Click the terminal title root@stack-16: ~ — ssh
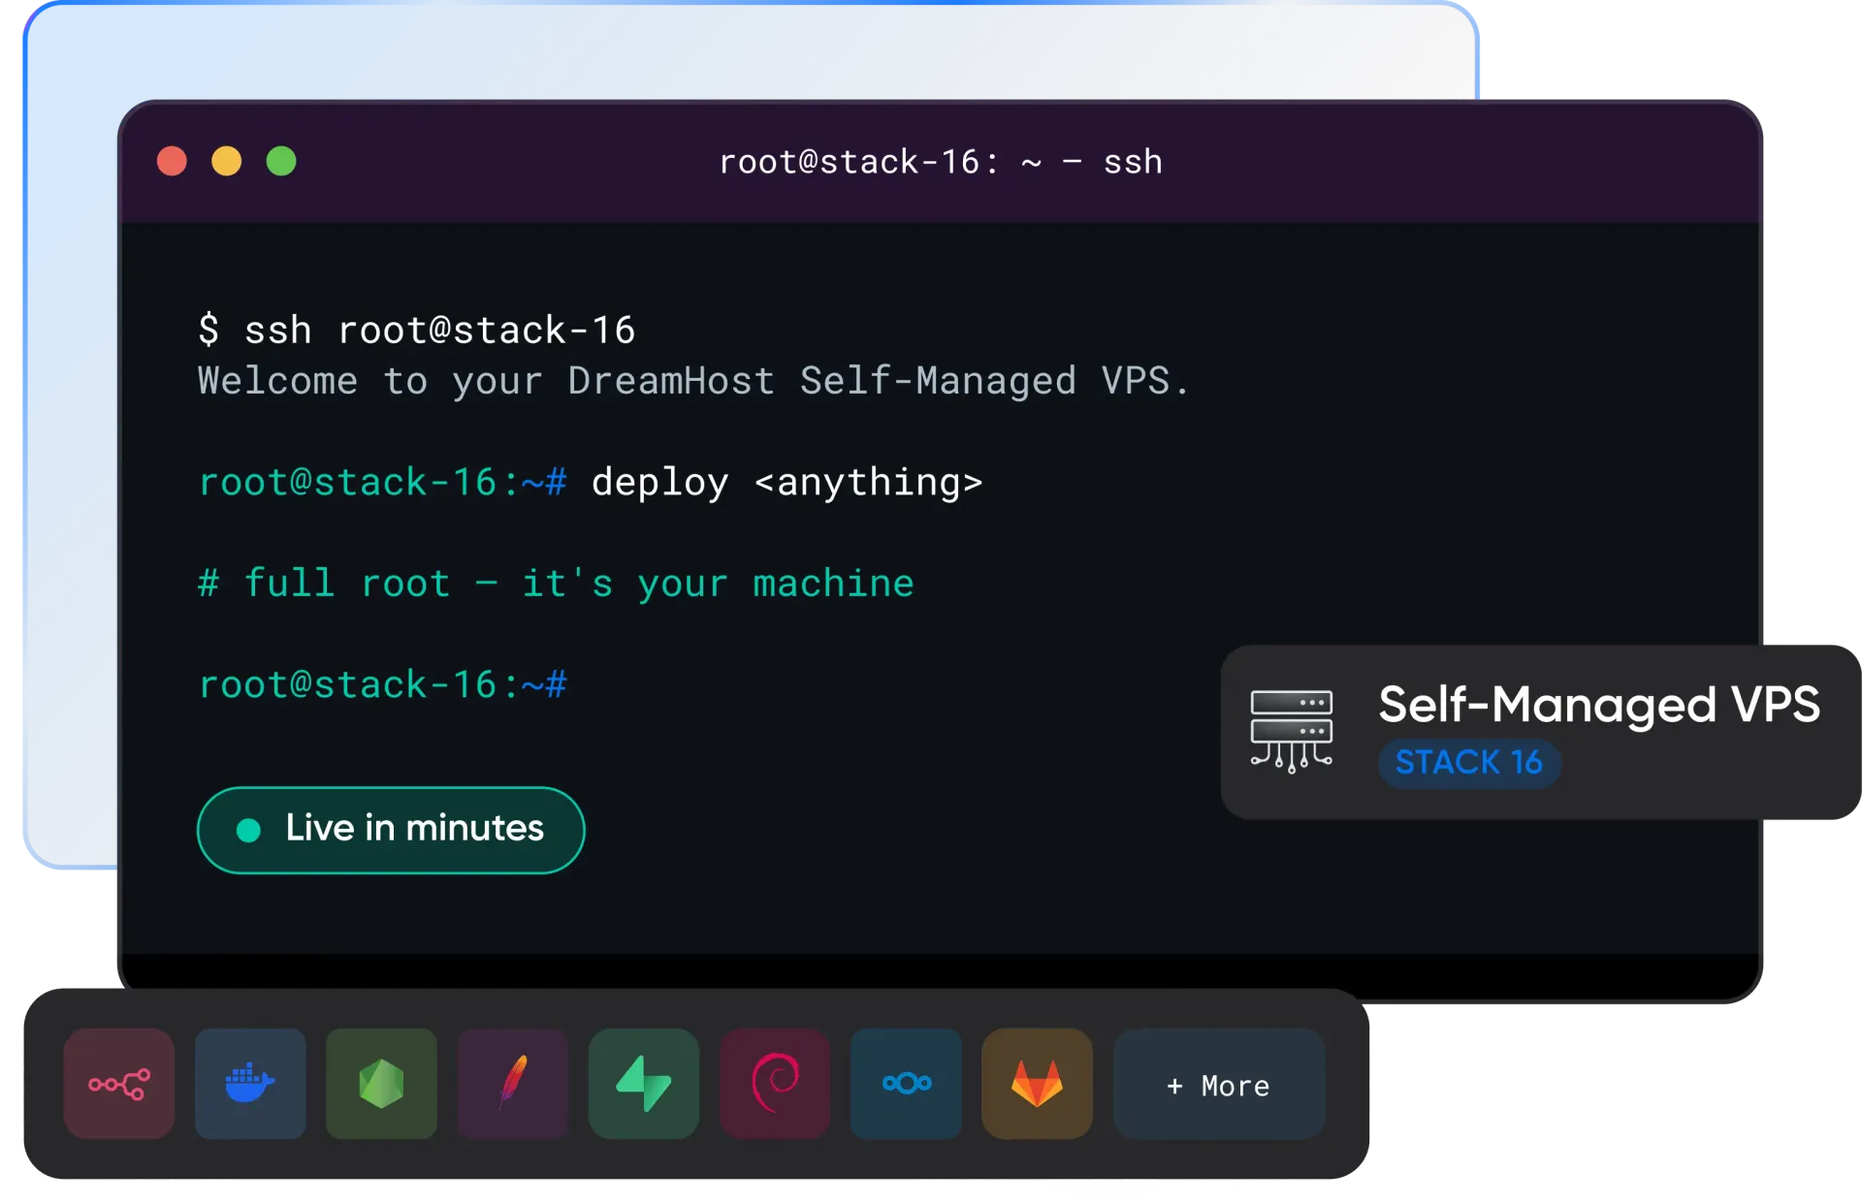This screenshot has height=1203, width=1862. [x=940, y=162]
